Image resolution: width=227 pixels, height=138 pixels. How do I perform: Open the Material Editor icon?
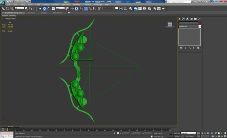(x=150, y=9)
